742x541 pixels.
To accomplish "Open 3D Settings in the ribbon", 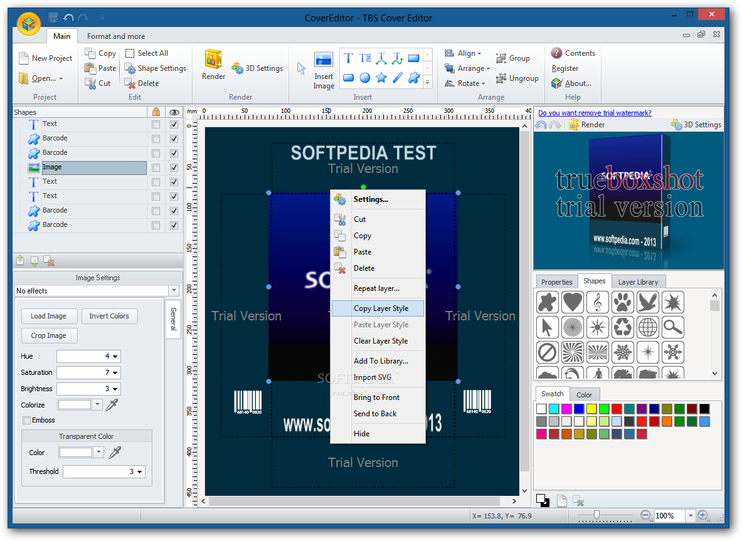I will click(x=257, y=68).
